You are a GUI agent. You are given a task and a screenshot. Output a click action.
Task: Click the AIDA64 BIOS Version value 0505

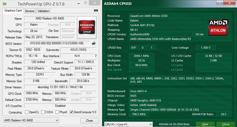tap(180, 96)
